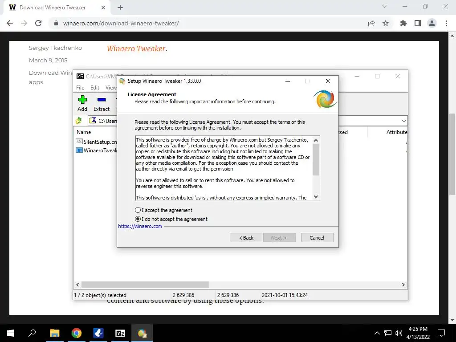
Task: Open Chrome profile avatar
Action: tap(432, 23)
